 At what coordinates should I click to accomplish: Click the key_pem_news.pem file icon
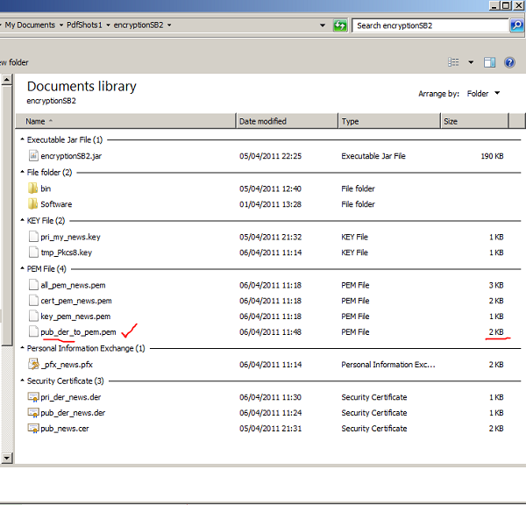click(33, 317)
